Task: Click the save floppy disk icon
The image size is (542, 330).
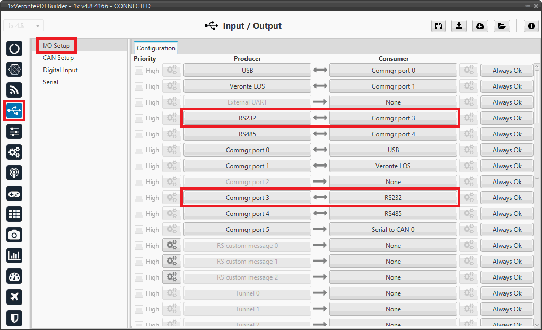Action: click(x=439, y=26)
